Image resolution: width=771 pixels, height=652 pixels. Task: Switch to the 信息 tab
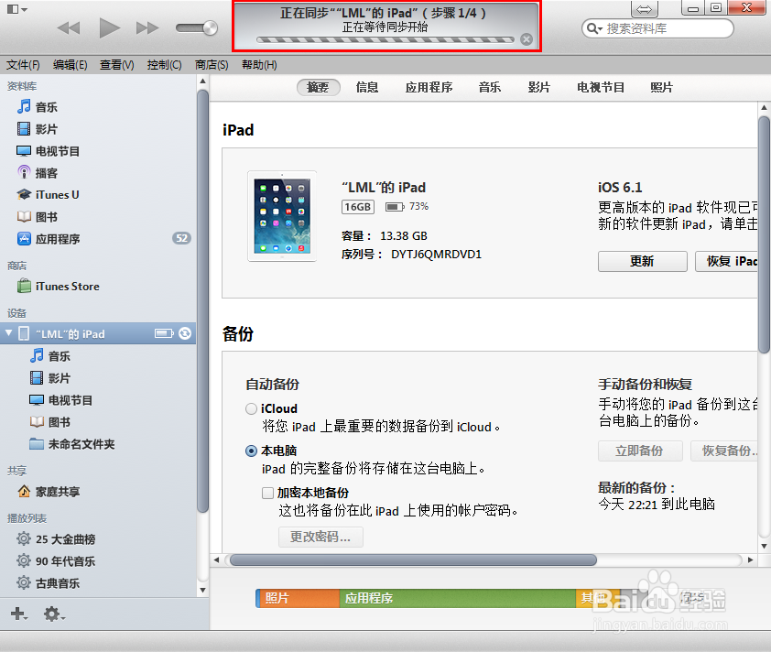[x=367, y=88]
